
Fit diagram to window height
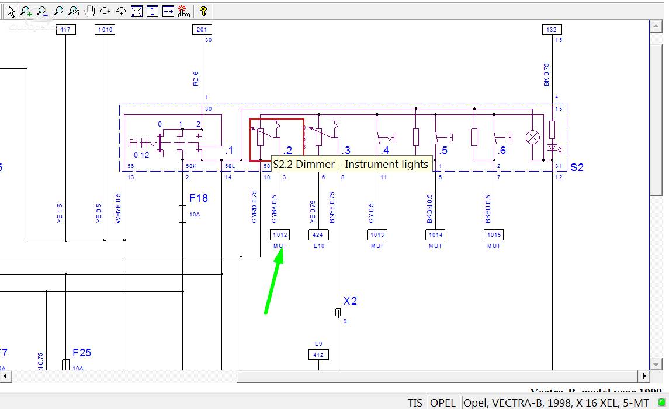(x=152, y=12)
